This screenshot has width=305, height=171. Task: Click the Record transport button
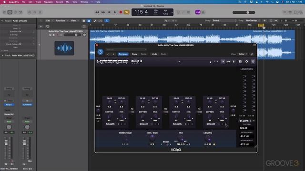click(x=121, y=12)
